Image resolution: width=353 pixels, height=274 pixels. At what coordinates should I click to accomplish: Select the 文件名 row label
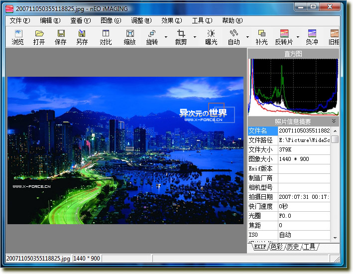(263, 131)
